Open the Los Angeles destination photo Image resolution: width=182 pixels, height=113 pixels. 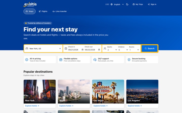tap(142, 92)
